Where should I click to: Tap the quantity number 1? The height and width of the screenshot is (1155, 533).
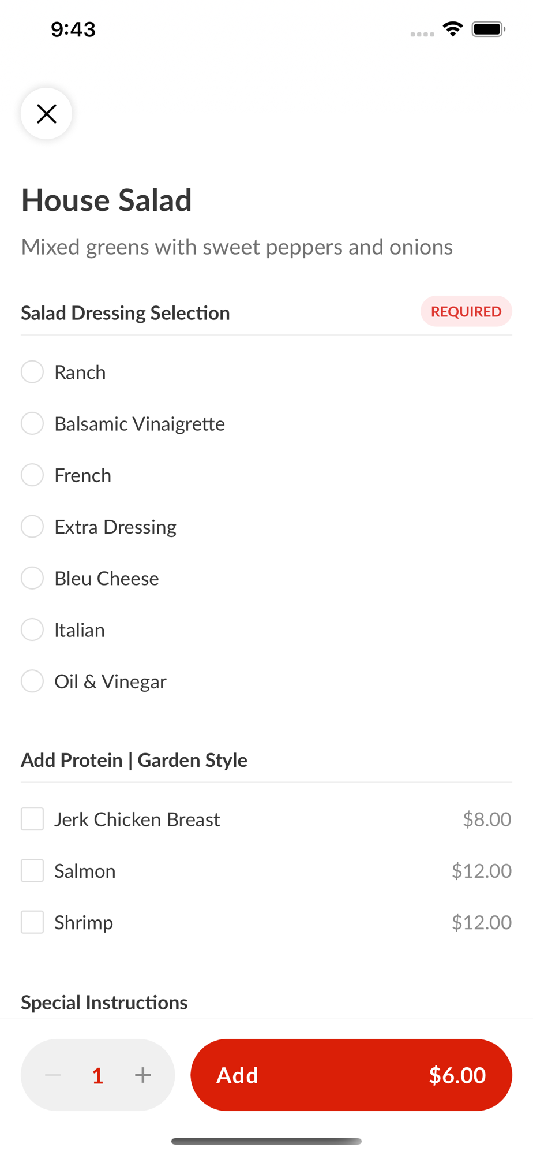coord(97,1075)
